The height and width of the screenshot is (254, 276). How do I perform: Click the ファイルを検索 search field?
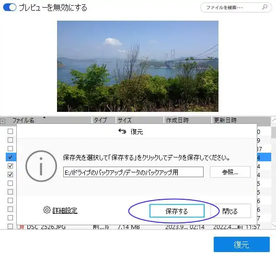point(236,7)
